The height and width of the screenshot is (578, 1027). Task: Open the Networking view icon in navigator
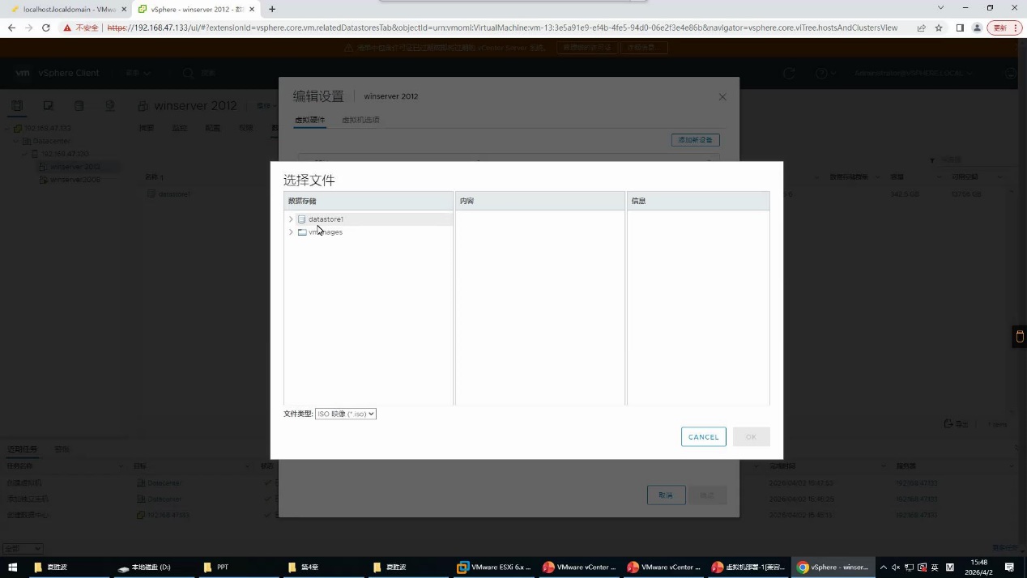pyautogui.click(x=109, y=106)
